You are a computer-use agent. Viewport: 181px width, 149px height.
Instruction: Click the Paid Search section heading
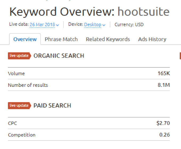pyautogui.click(x=52, y=105)
